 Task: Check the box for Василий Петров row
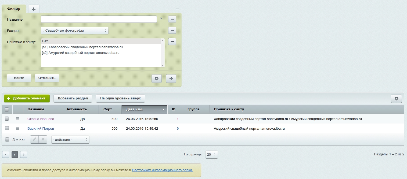point(7,128)
